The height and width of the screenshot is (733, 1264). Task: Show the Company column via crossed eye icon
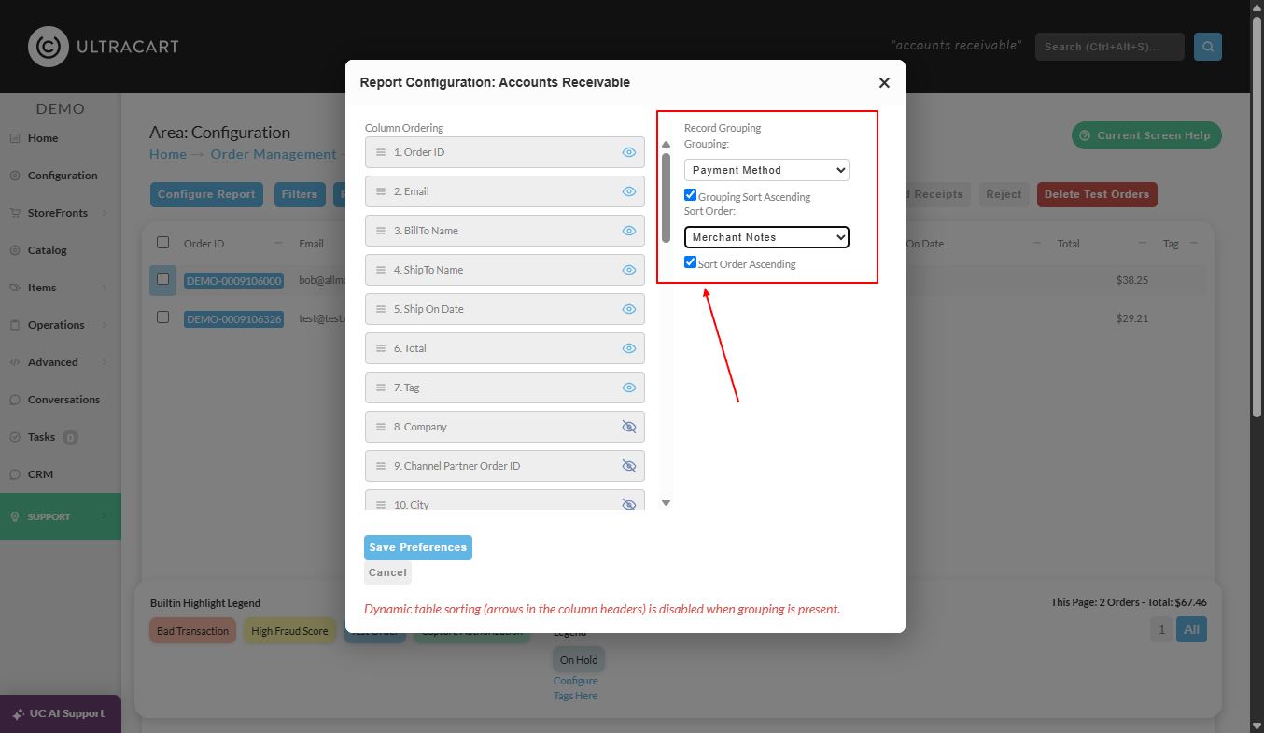[629, 427]
